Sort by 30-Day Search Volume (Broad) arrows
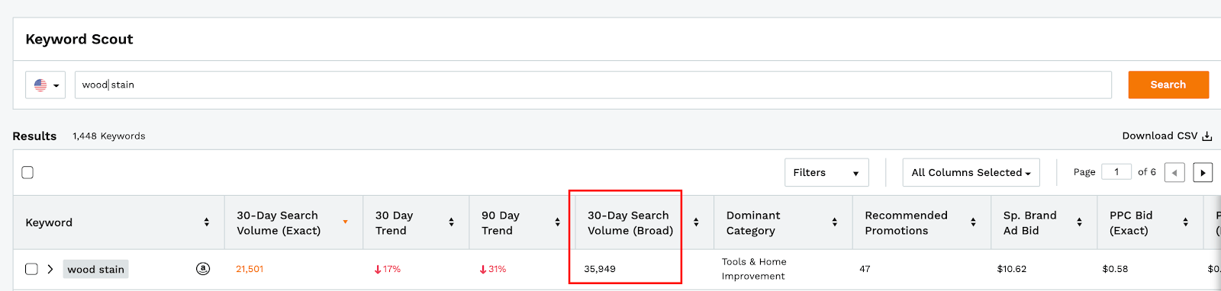Viewport: 1221px width, 291px height. (x=696, y=222)
